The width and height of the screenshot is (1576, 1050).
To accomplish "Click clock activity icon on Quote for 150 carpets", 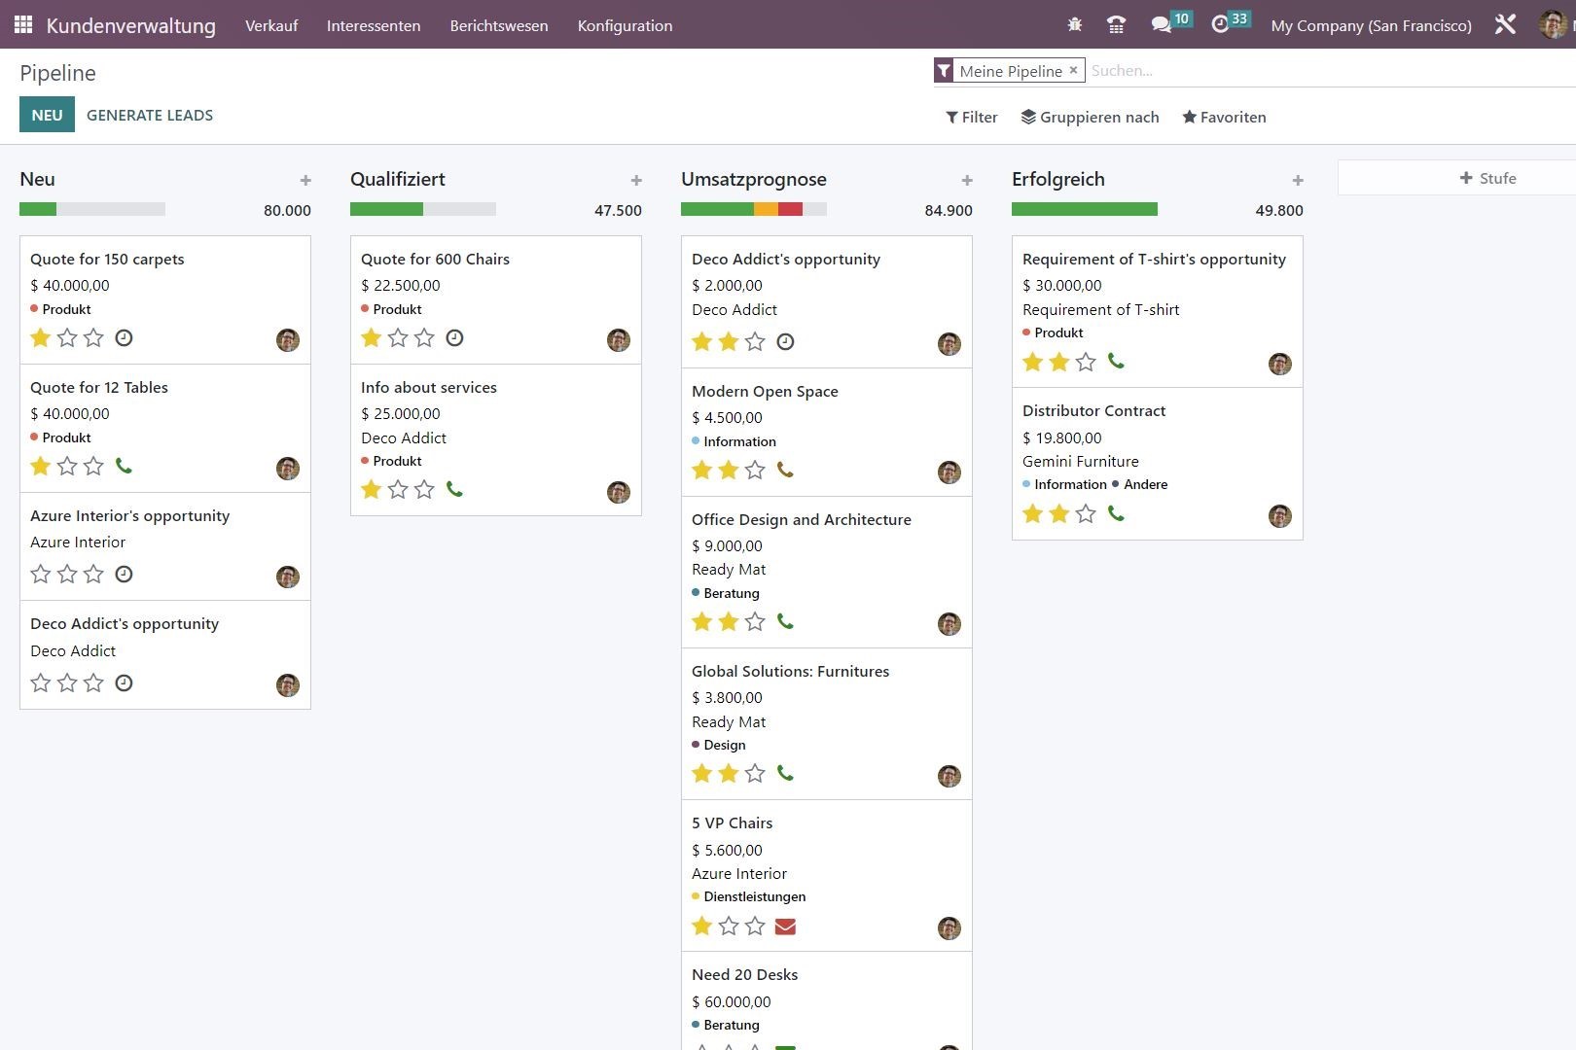I will [124, 337].
